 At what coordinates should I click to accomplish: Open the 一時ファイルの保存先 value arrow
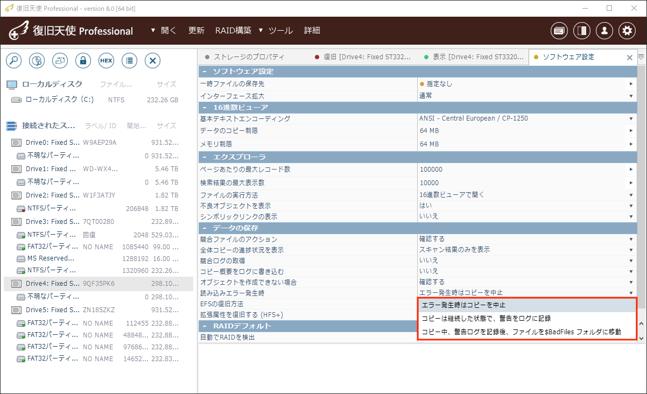pyautogui.click(x=631, y=84)
